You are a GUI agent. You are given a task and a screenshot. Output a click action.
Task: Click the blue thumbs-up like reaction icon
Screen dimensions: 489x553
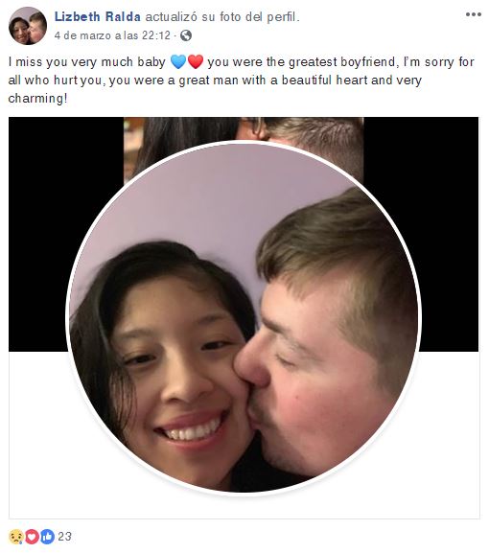tap(47, 537)
